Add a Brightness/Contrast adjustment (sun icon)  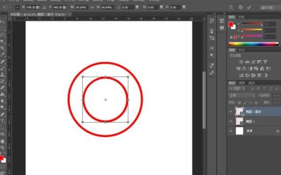pyautogui.click(x=241, y=62)
